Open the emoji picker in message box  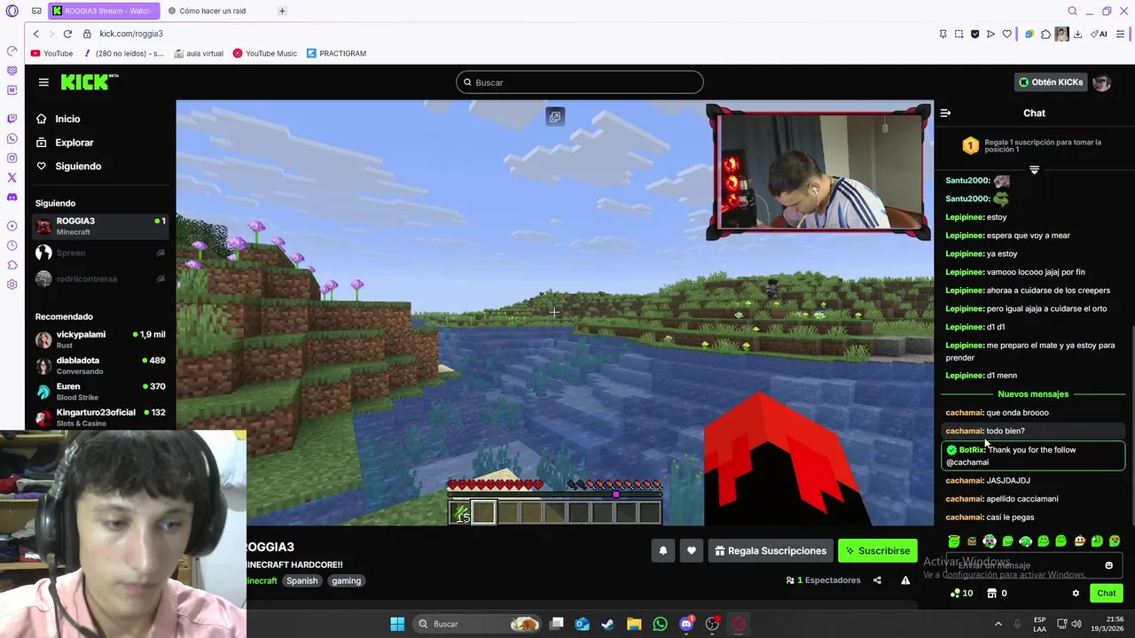[1108, 565]
